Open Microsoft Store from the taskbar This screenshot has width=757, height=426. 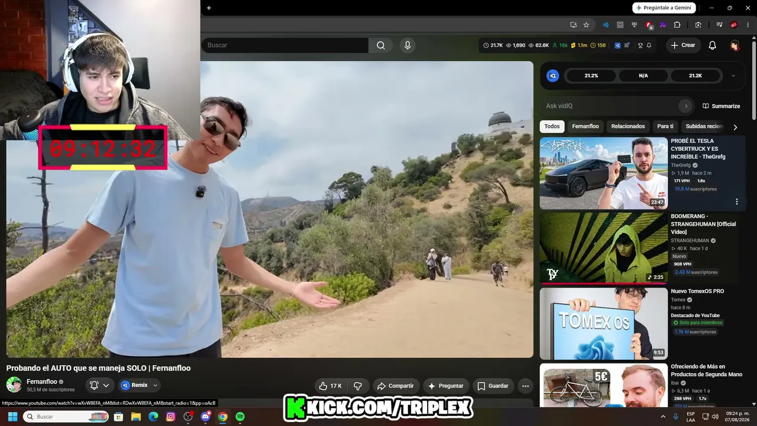coord(119,417)
